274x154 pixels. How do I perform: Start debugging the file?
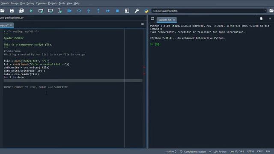(x=69, y=11)
